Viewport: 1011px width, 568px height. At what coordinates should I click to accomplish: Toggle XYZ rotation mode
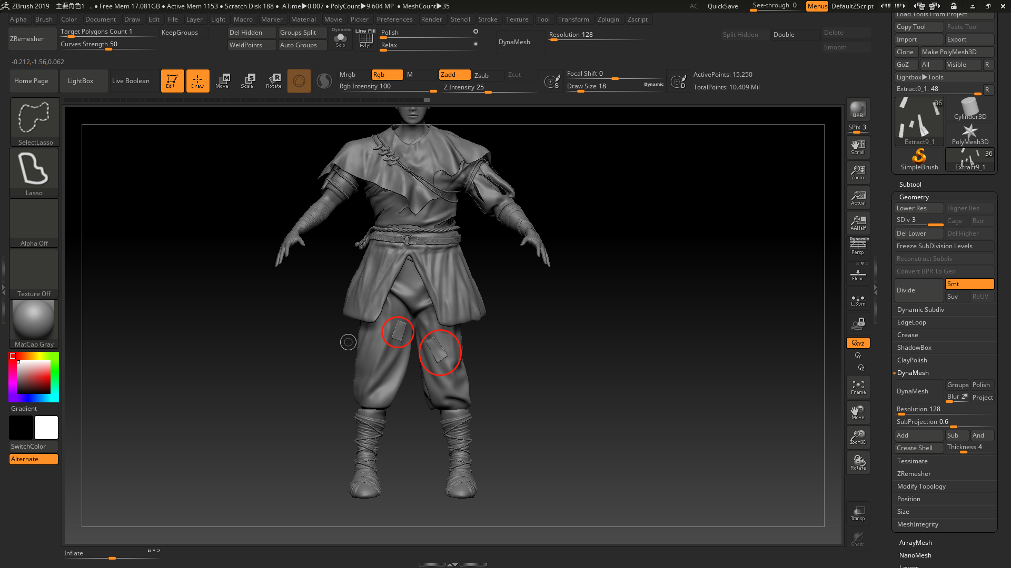[858, 343]
